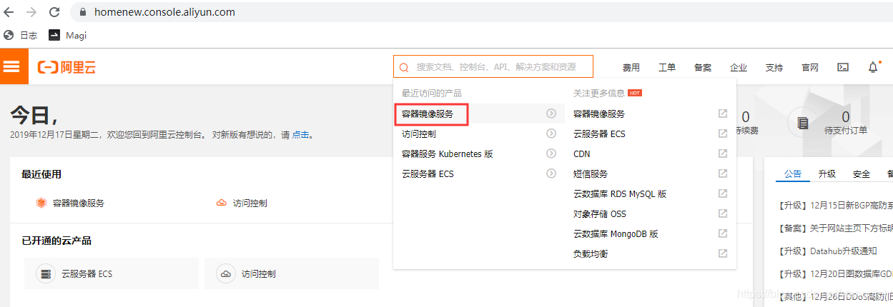
Task: Click 访问控制 cloud icon under 最近使用
Action: [x=222, y=203]
